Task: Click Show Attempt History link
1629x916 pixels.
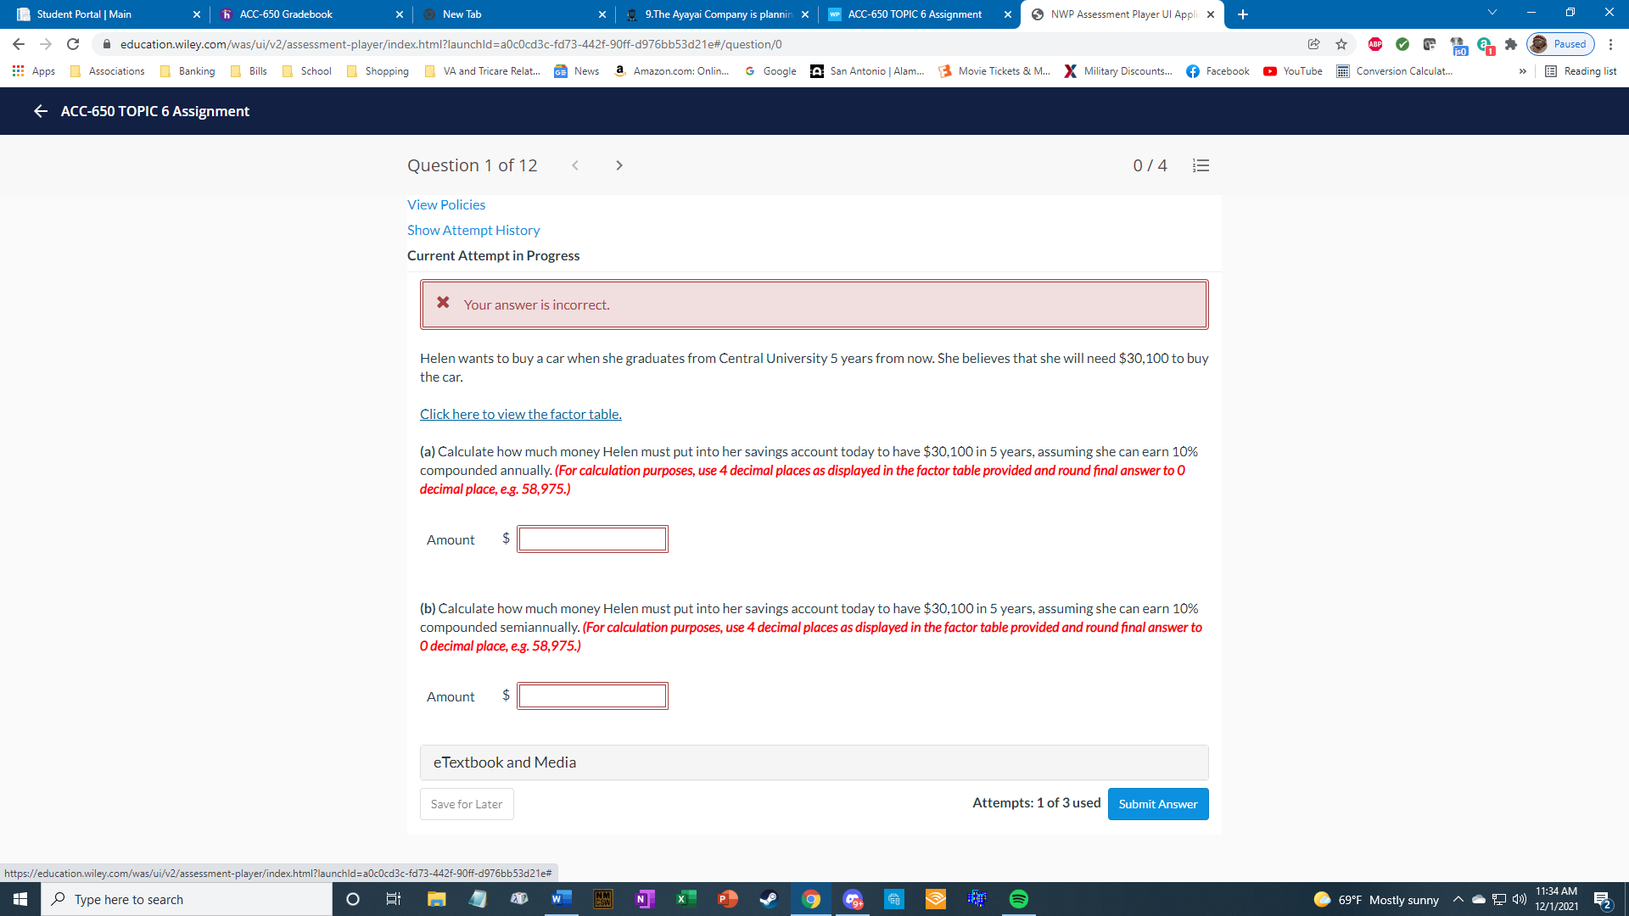Action: tap(473, 230)
